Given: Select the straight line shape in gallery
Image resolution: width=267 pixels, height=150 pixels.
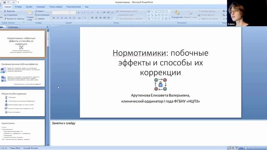Looking at the screenshot, I should coord(152,12).
